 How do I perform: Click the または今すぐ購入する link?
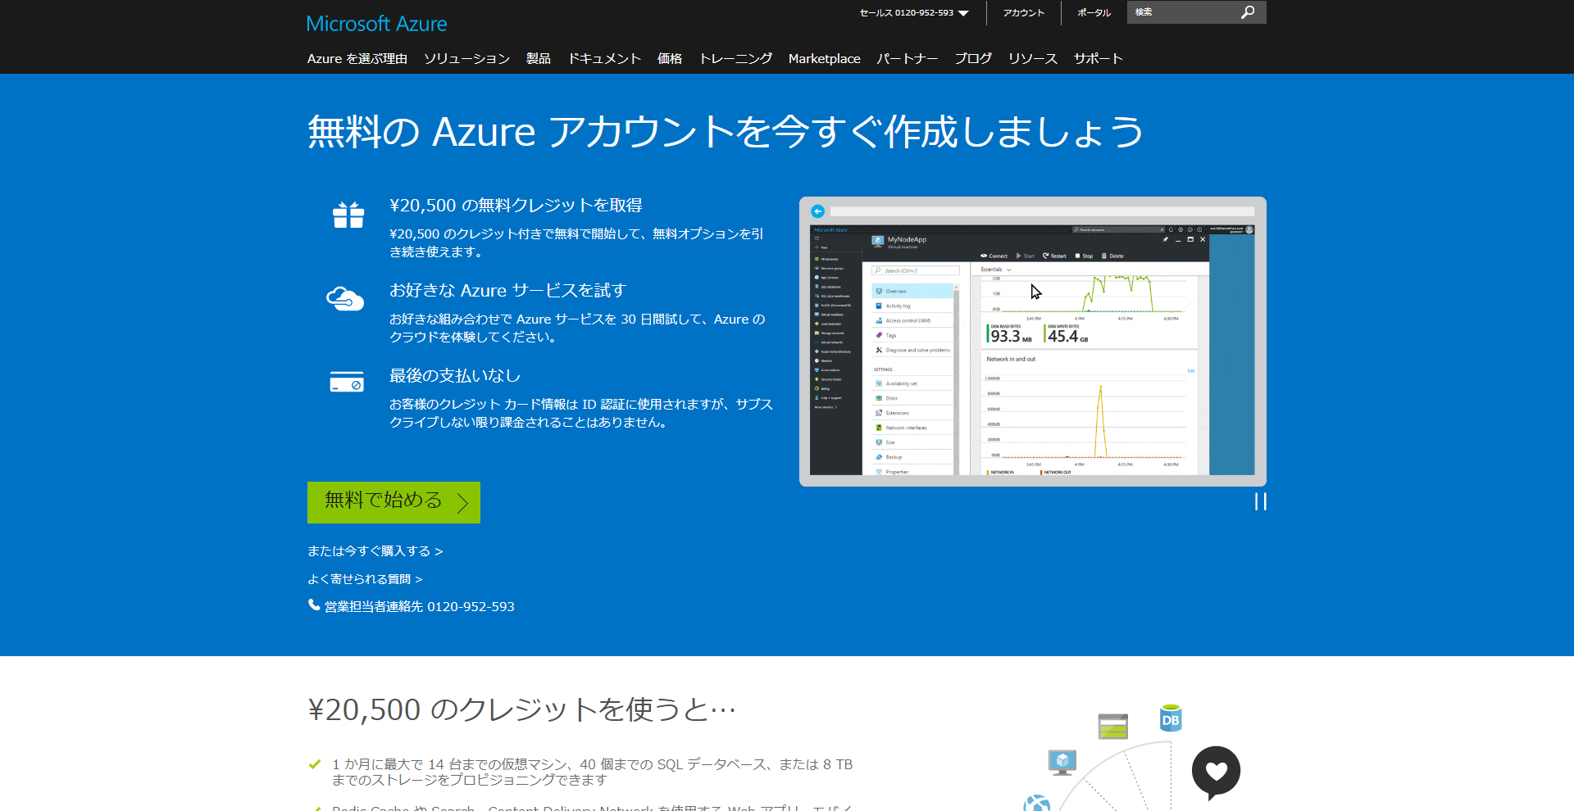[375, 550]
